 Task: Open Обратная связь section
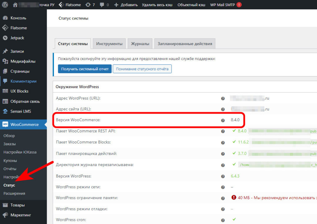tap(23, 101)
